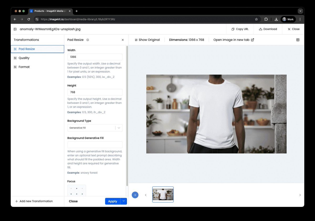Viewport: 315px width, 221px height.
Task: Select the center focus point
Action: coord(77,194)
